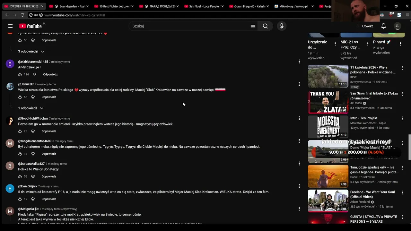This screenshot has width=411, height=231.
Task: Dislike the comment by @Ewa.Olejnik
Action: pyautogui.click(x=33, y=199)
